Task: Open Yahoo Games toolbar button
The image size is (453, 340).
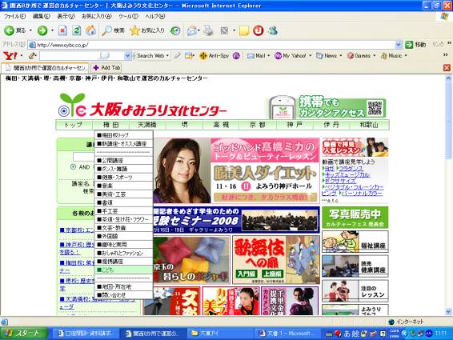Action: [x=359, y=55]
